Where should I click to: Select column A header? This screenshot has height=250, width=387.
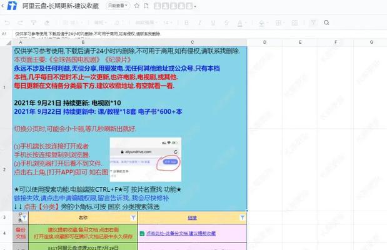coord(21,42)
